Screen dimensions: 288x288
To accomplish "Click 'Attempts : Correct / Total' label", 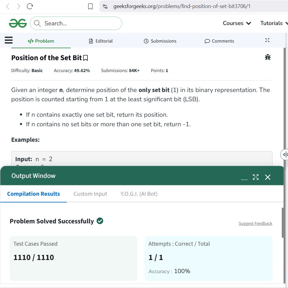I will tap(179, 244).
